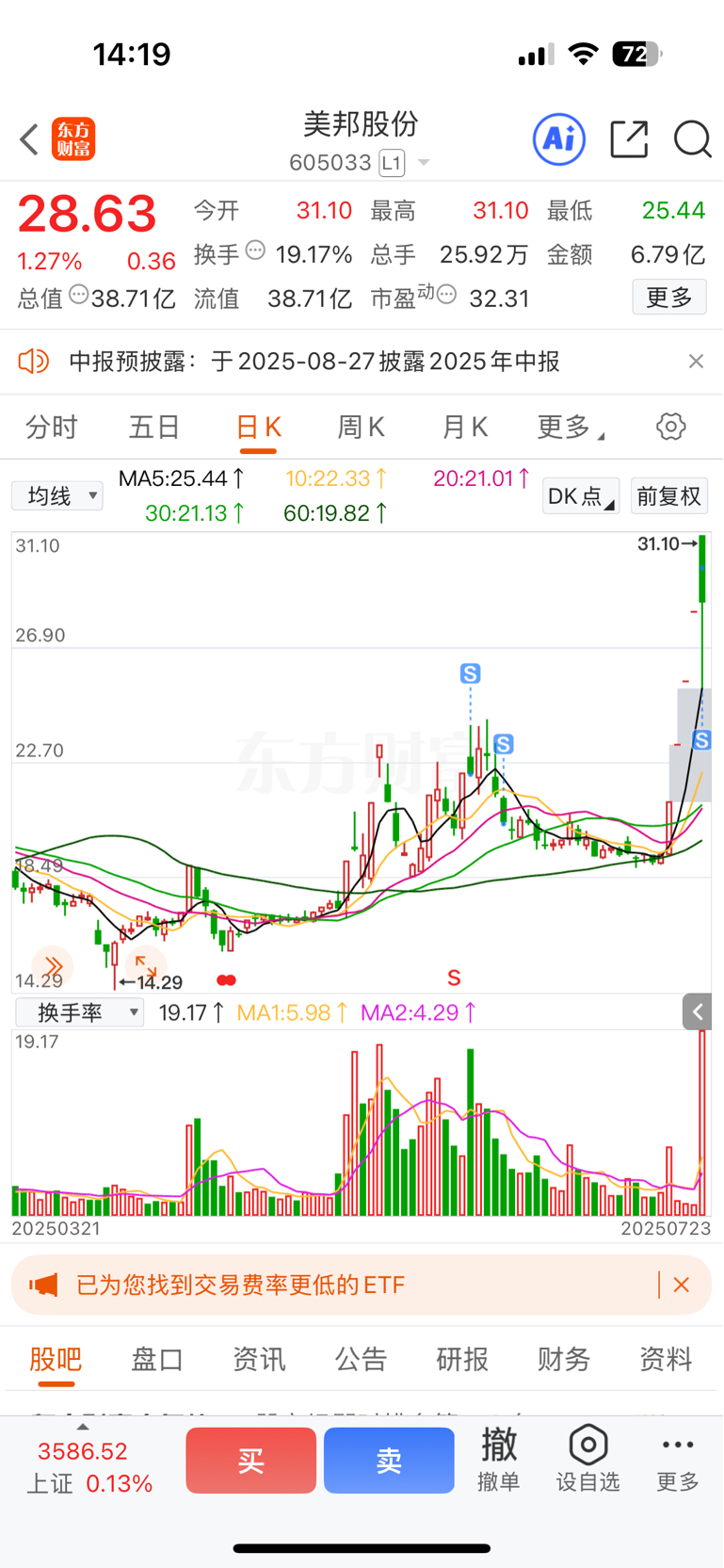Tap the MA2:4.29 turnover label
Viewport: 724px width, 1568px height.
coord(419,1012)
